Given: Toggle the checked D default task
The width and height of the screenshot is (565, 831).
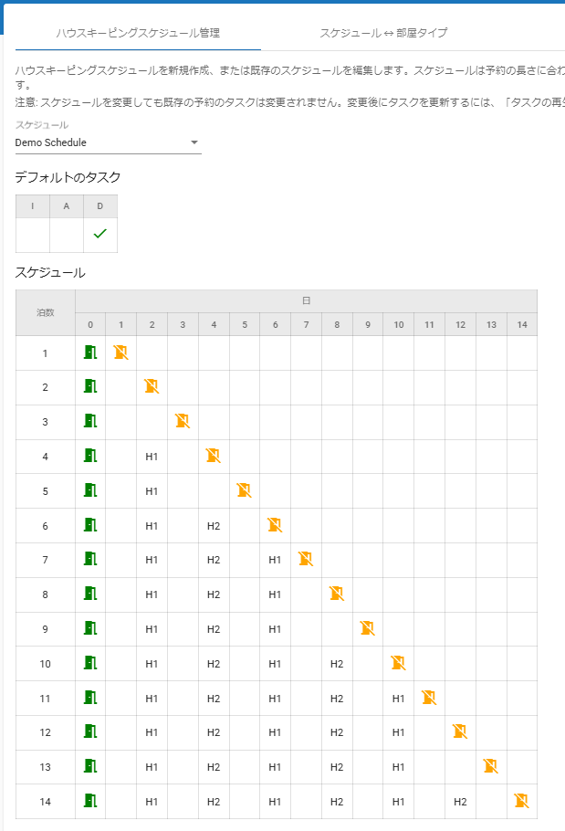Looking at the screenshot, I should pyautogui.click(x=100, y=234).
